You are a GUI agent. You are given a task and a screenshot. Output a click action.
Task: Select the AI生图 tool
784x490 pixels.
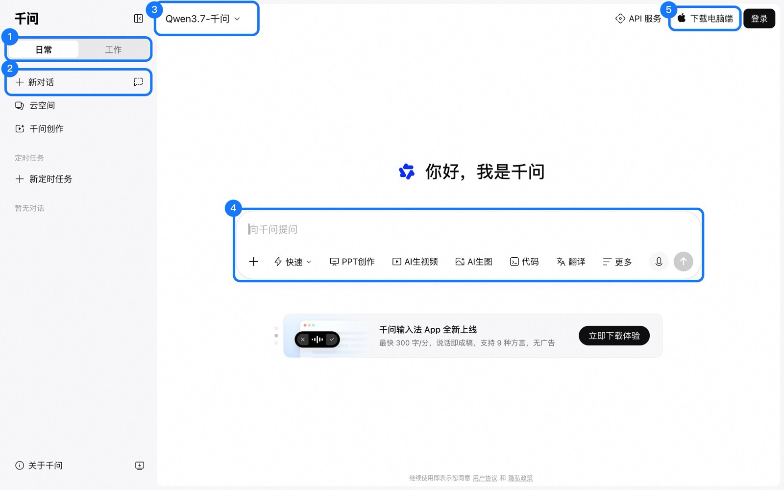[x=474, y=262]
